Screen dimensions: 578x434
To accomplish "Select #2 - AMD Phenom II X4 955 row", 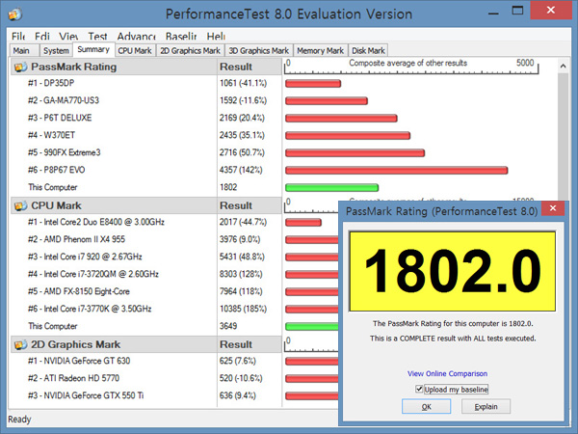I will (146, 239).
